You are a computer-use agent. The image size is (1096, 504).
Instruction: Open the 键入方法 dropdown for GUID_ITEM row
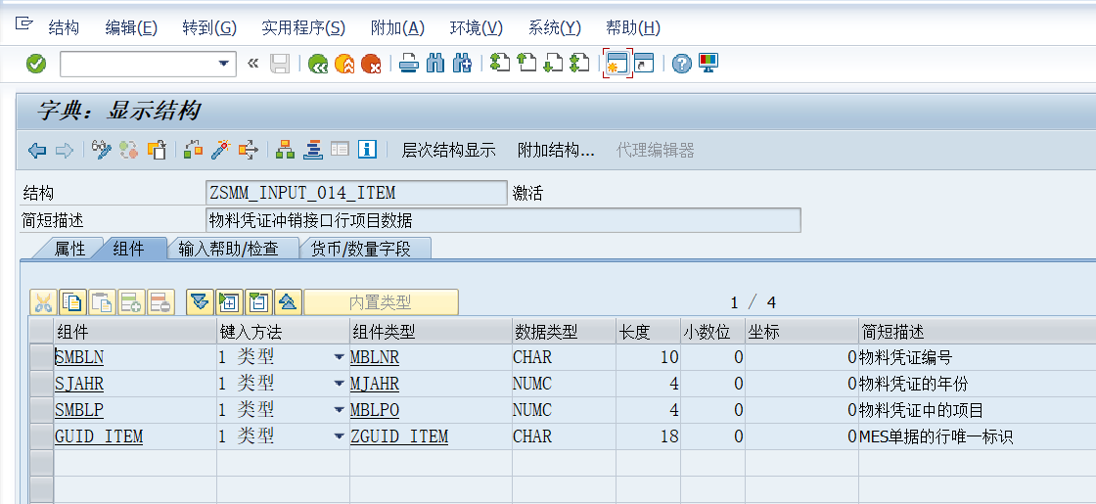339,436
